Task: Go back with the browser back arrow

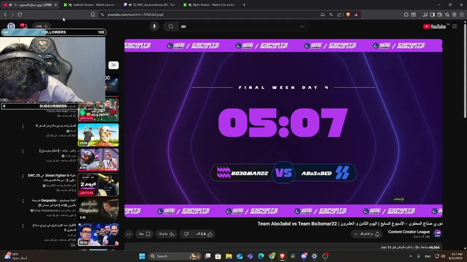Action: pyautogui.click(x=5, y=15)
